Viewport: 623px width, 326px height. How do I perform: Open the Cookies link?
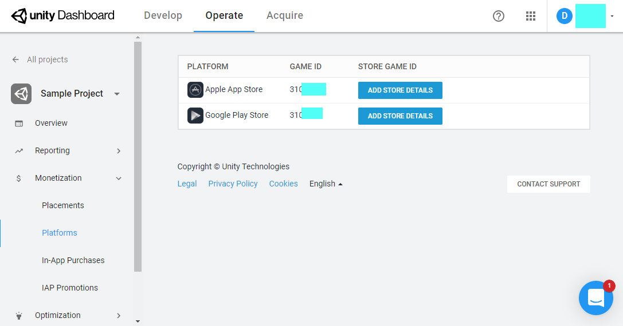[x=283, y=184]
